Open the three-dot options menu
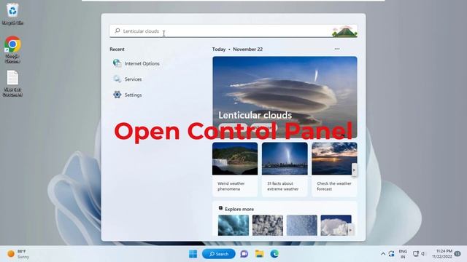467x262 pixels. click(337, 49)
